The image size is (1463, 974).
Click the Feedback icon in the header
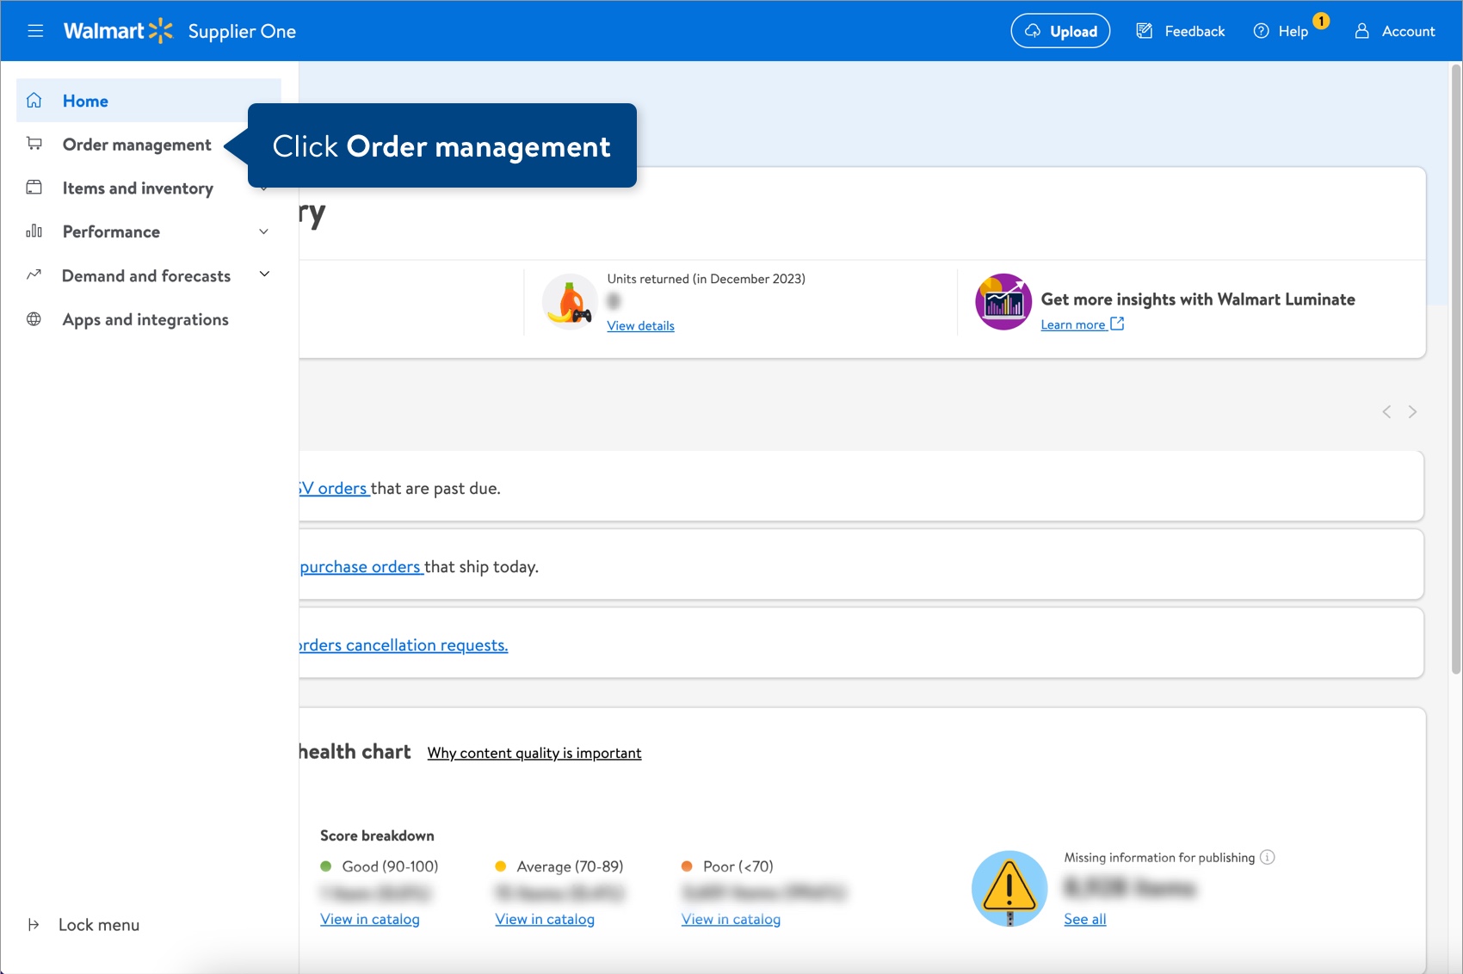(1145, 30)
